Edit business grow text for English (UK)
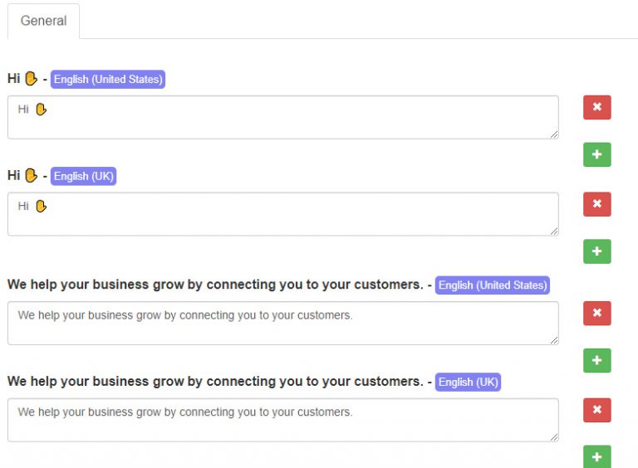 282,420
